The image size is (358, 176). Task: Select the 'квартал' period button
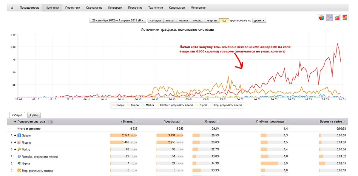[212, 21]
